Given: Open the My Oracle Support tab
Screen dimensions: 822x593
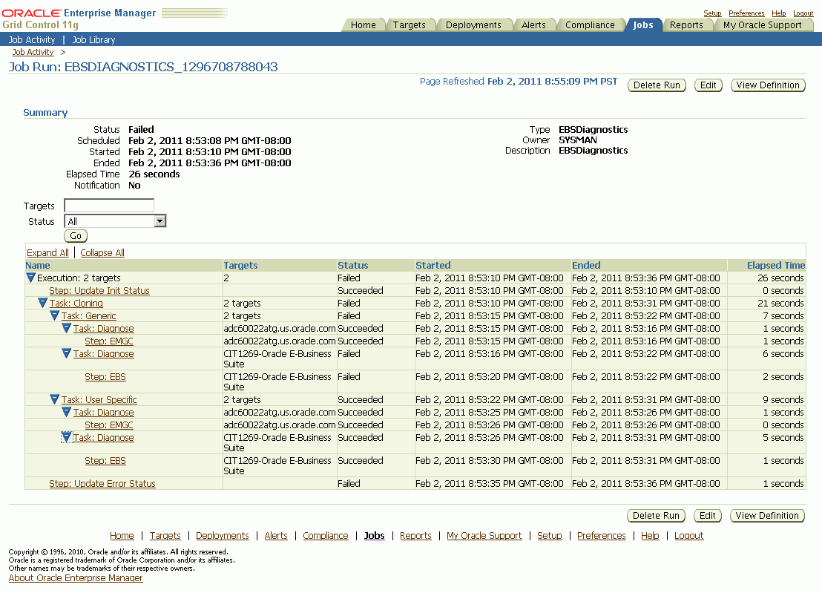Looking at the screenshot, I should tap(762, 24).
